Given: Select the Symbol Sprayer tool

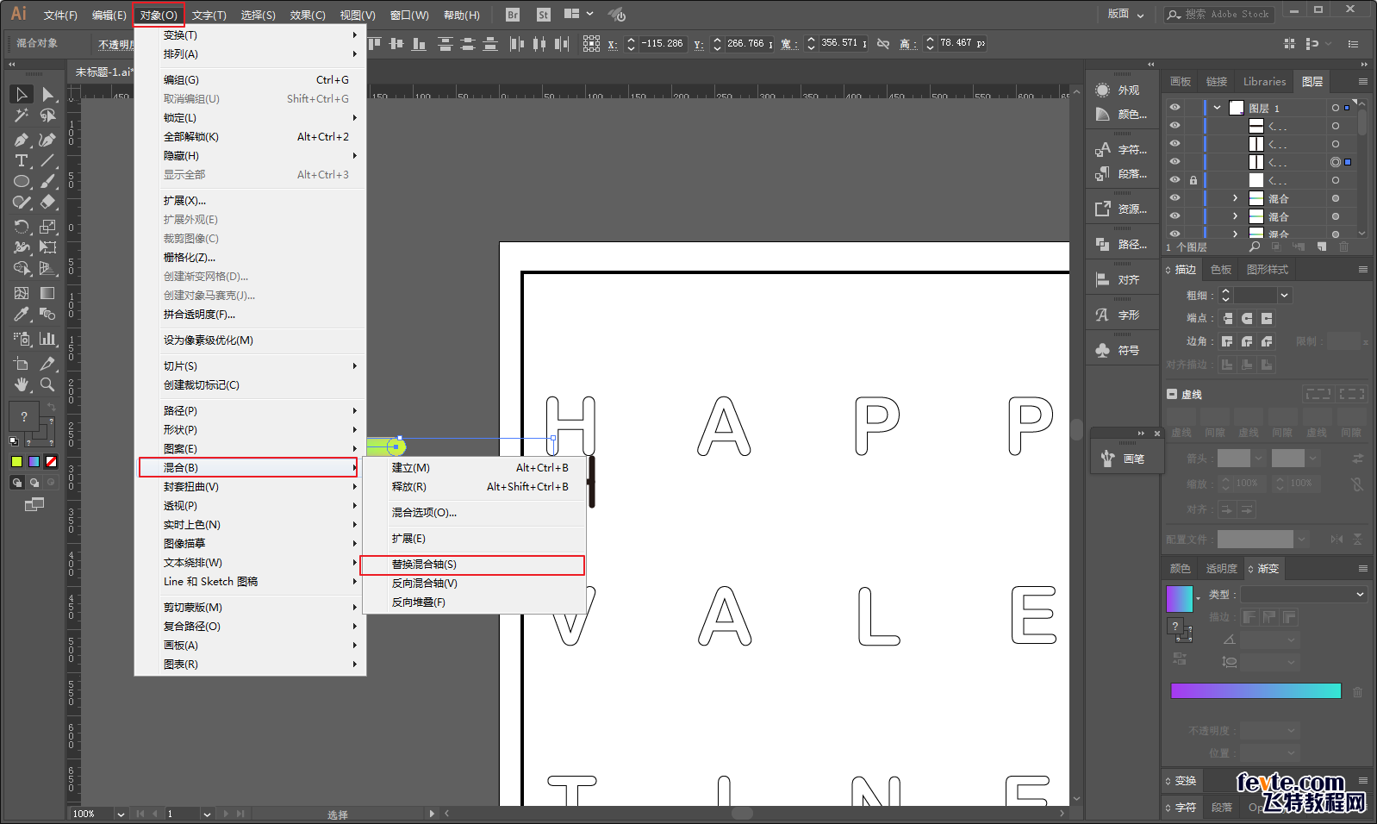Looking at the screenshot, I should (x=22, y=339).
